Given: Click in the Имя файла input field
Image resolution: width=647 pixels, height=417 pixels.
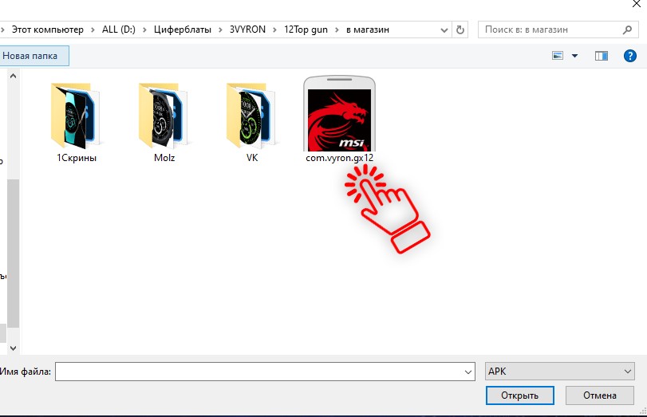Looking at the screenshot, I should click(x=259, y=372).
